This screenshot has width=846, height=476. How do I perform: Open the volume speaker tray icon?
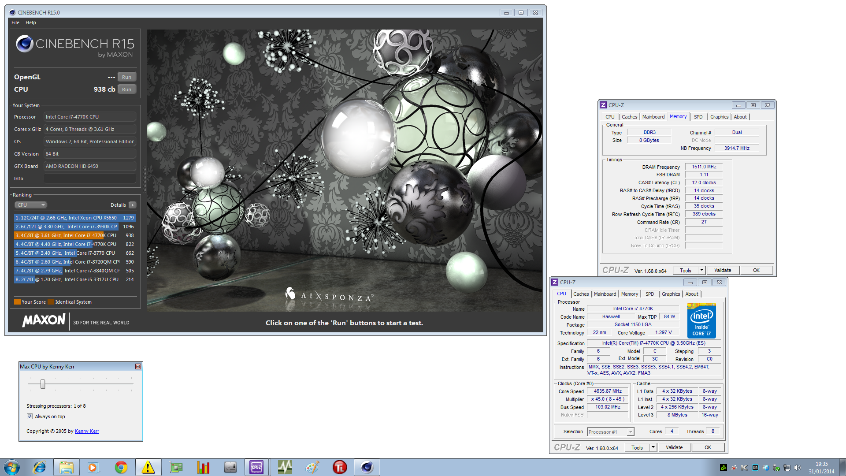798,468
